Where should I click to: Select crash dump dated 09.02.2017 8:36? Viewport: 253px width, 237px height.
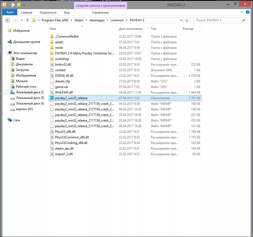pos(125,104)
